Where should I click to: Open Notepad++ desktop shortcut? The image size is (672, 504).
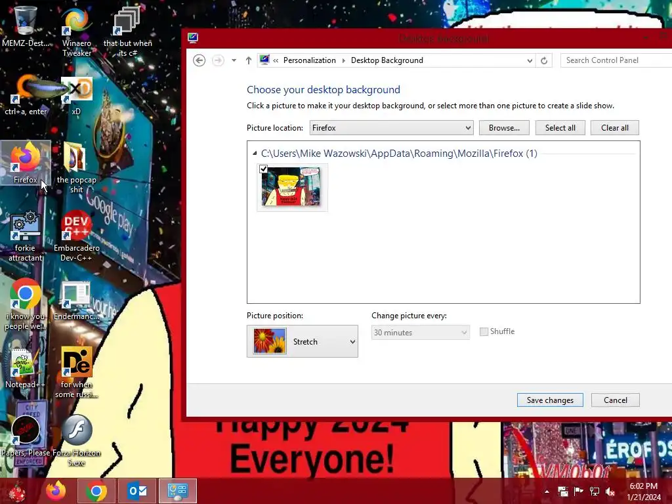[x=26, y=367]
